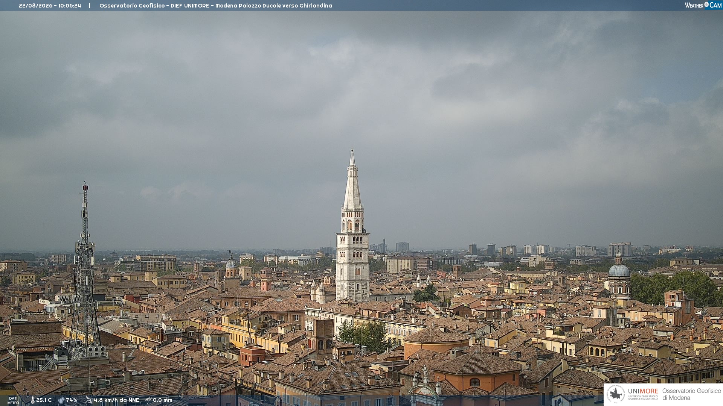Screen dimensions: 723x406
Task: Select the DATI METEO label
Action: tap(13, 400)
